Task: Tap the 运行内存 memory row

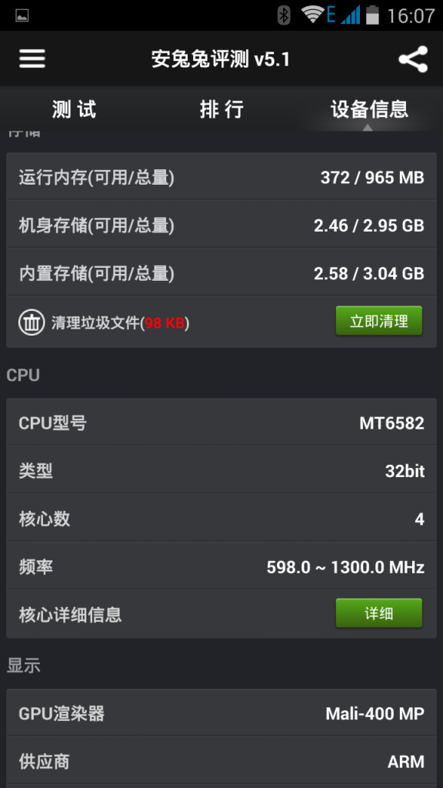Action: pyautogui.click(x=221, y=177)
